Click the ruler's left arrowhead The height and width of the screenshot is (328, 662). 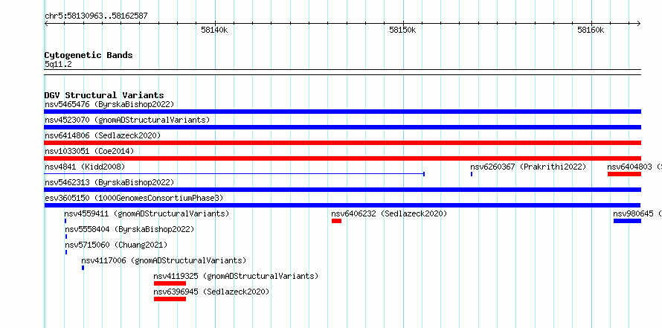coord(46,23)
